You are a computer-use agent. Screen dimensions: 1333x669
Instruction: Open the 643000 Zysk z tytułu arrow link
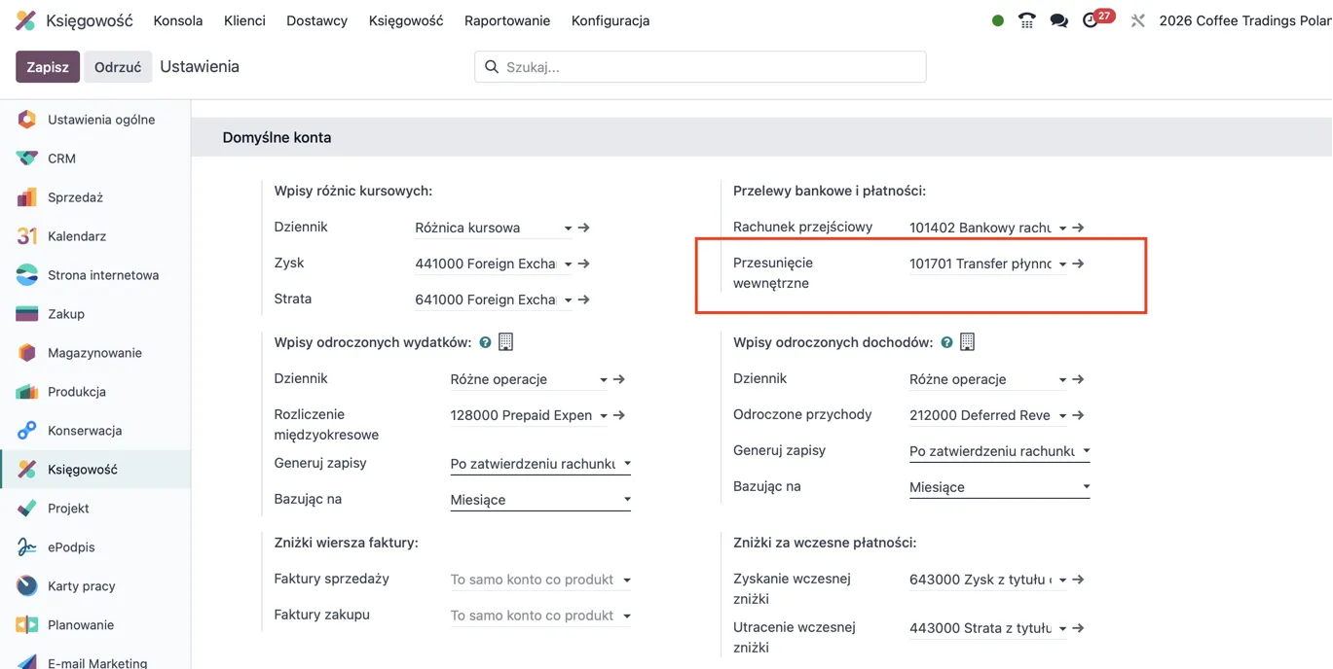1079,580
